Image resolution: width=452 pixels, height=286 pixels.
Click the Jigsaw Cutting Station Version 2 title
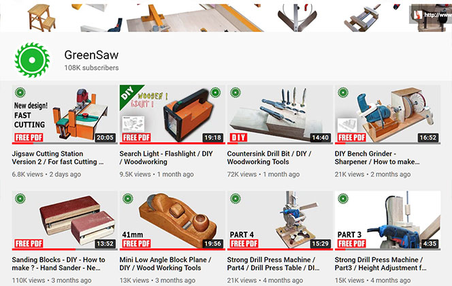58,158
